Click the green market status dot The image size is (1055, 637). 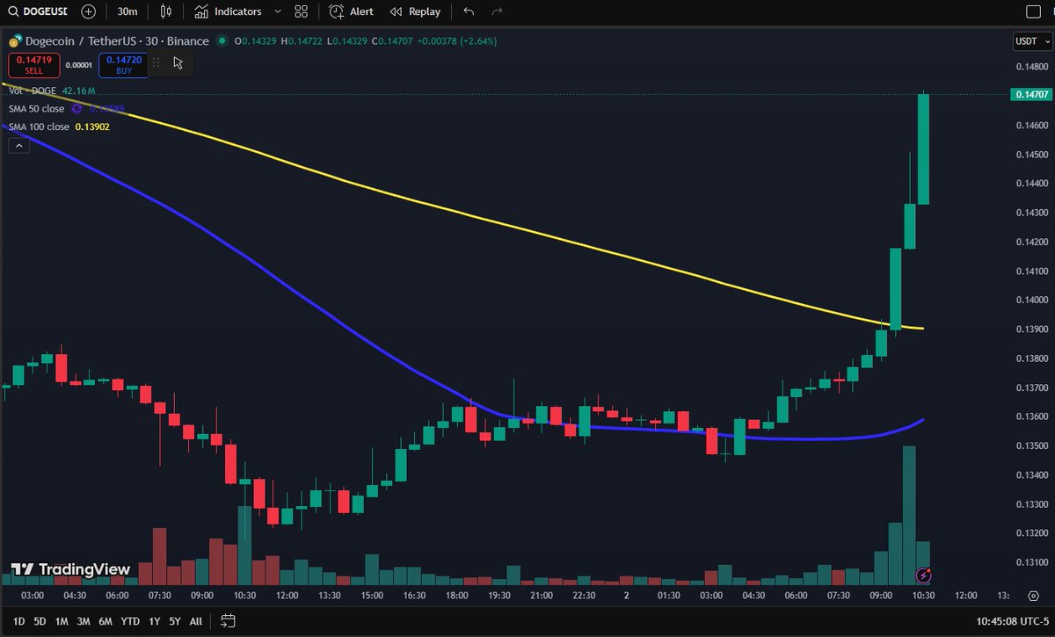click(x=222, y=41)
